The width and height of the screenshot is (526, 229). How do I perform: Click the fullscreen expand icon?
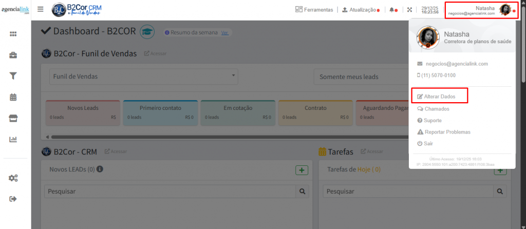[409, 10]
